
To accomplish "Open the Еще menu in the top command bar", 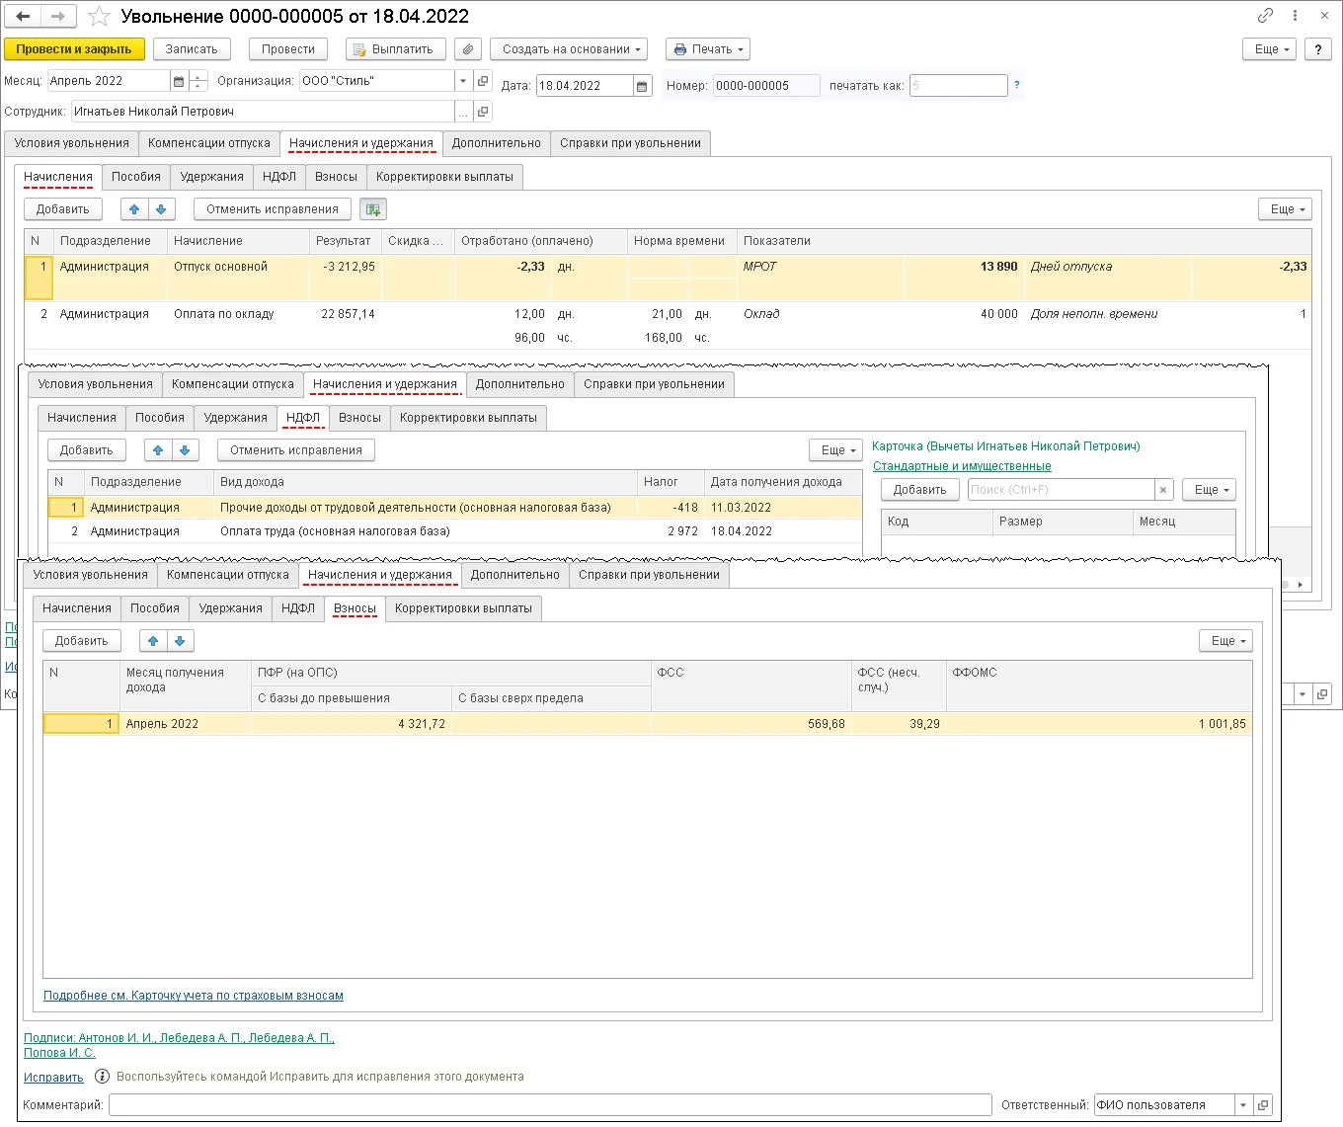I will click(1270, 49).
